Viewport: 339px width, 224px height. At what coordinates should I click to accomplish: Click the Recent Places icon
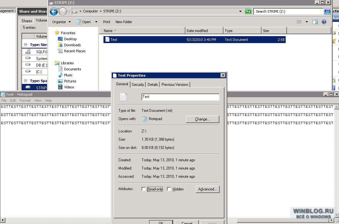coord(60,51)
